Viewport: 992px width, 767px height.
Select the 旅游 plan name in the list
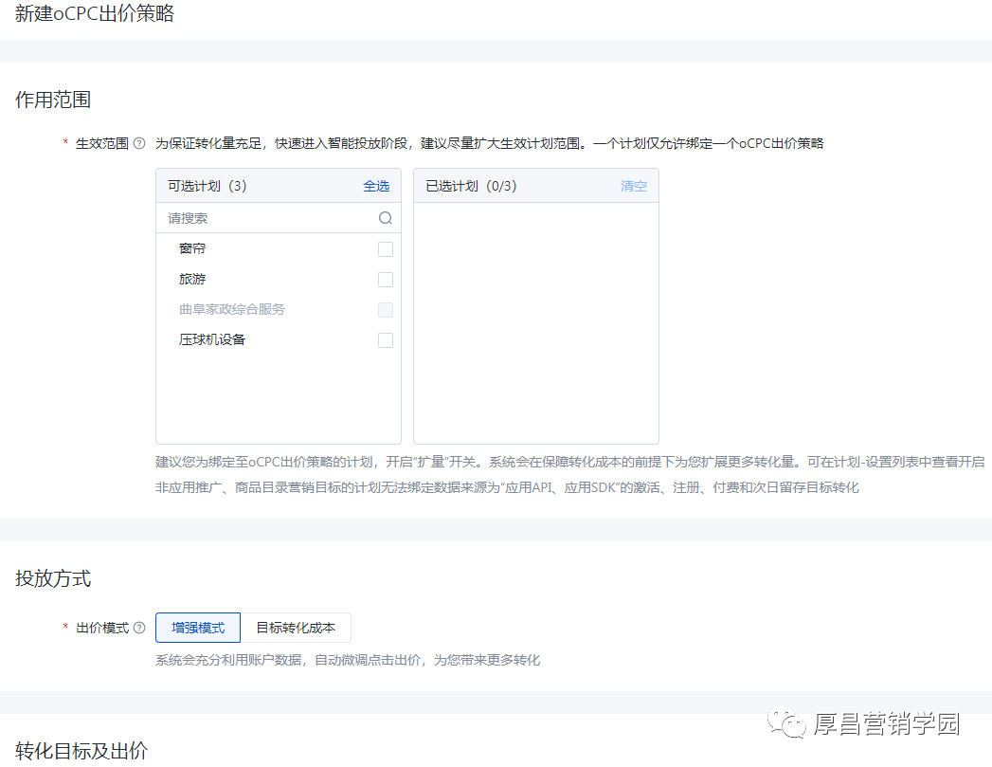pyautogui.click(x=191, y=279)
